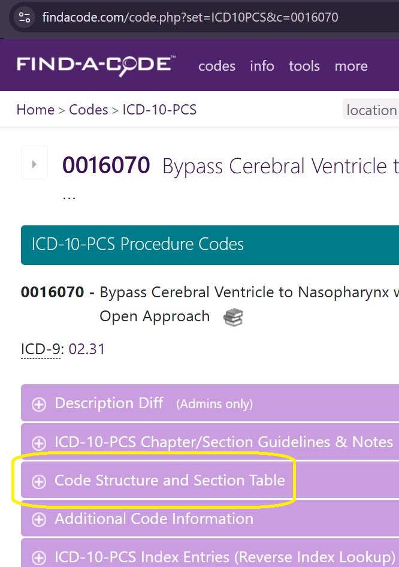Expand the Additional Code Information section
Image resolution: width=399 pixels, height=567 pixels.
154,518
